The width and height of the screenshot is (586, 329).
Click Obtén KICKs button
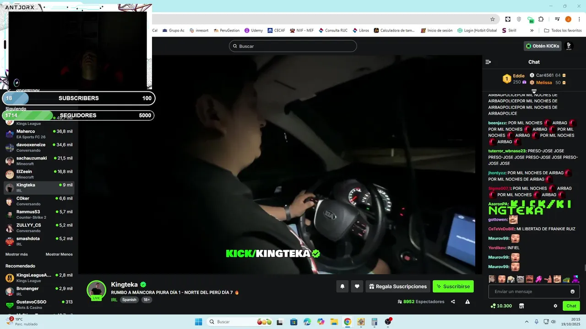[x=543, y=46]
